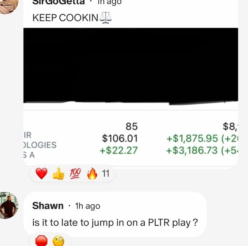The width and height of the screenshot is (248, 246).
Task: Select the $106.01 share price
Action: click(x=120, y=138)
